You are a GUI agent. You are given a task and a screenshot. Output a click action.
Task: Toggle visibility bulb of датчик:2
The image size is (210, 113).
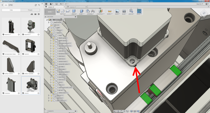(x=54, y=90)
